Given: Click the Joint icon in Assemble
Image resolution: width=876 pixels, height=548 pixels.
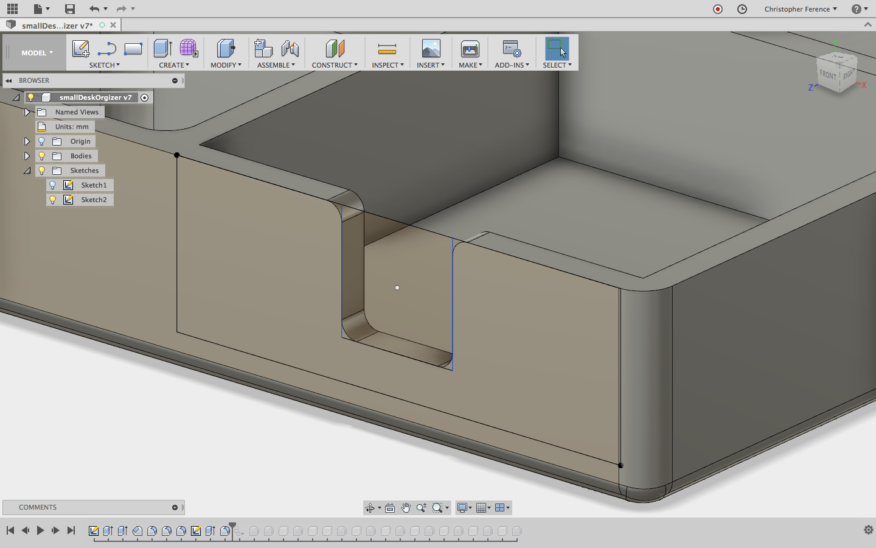Looking at the screenshot, I should click(x=290, y=49).
